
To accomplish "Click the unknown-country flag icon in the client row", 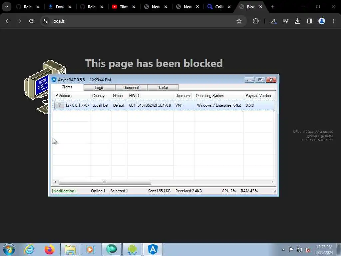I will point(59,105).
